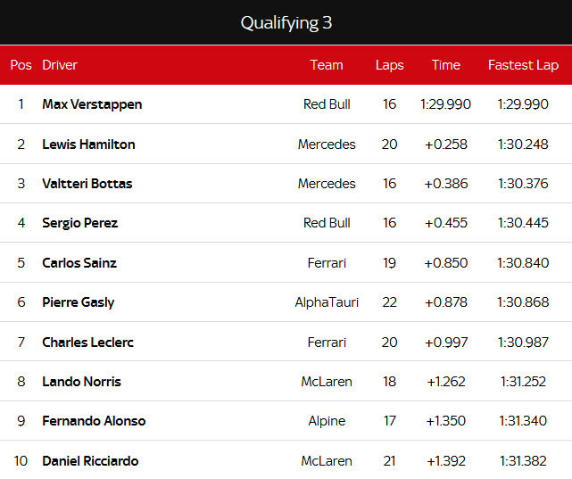Click the Qualifying 3 title heading

click(x=286, y=22)
